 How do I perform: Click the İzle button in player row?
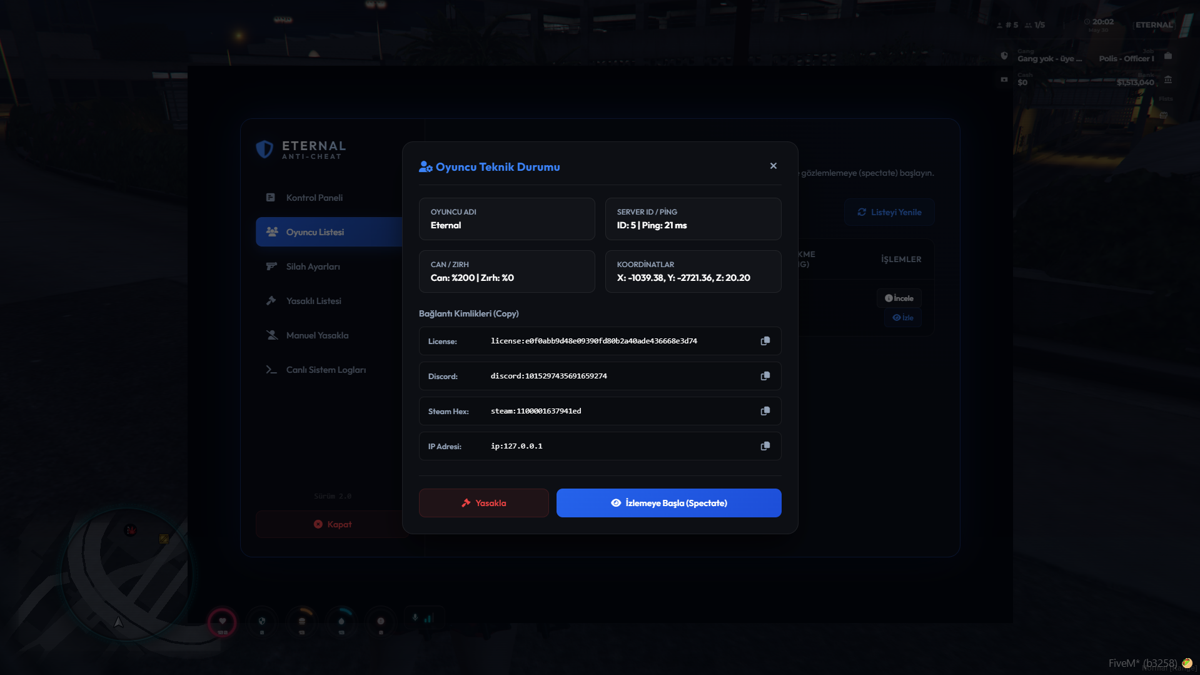(x=903, y=318)
